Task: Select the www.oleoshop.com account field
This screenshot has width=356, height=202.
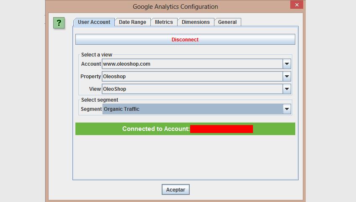Action: point(192,64)
